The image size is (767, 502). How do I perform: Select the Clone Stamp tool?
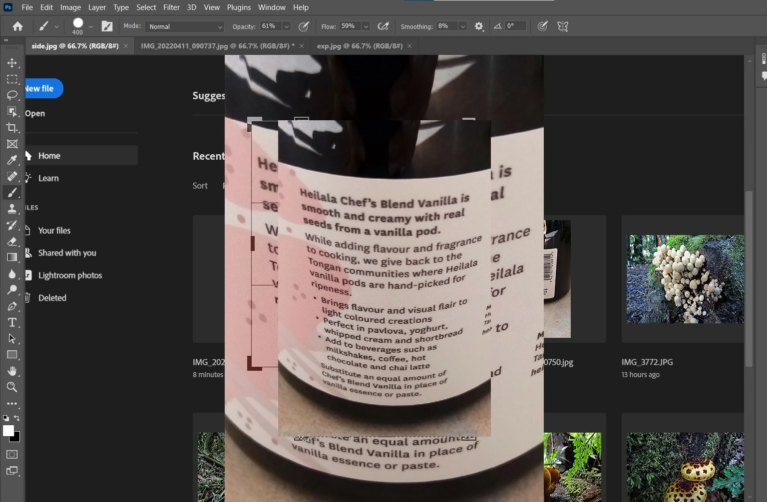12,209
